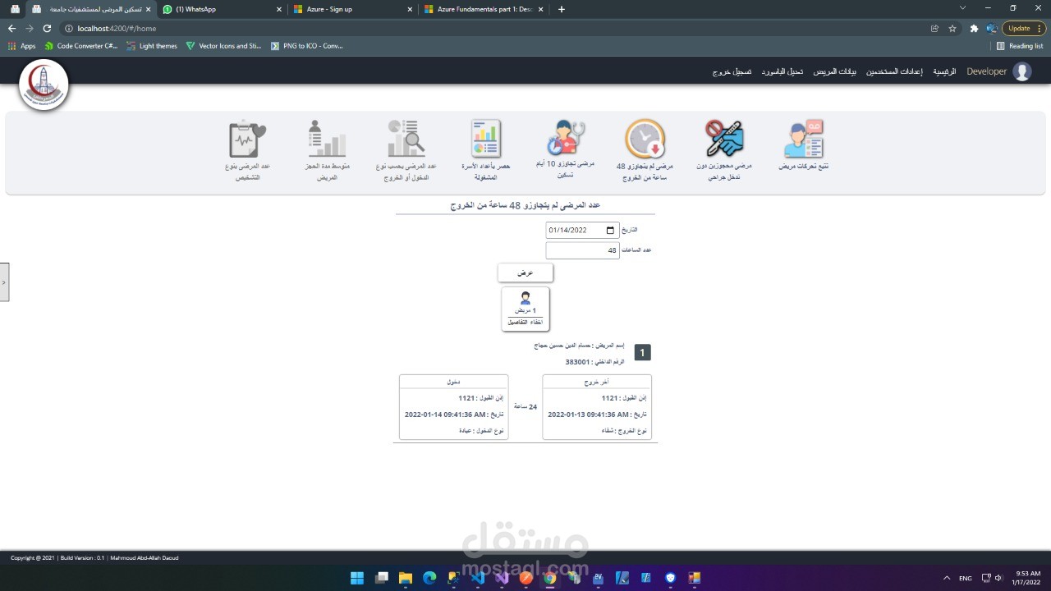This screenshot has width=1051, height=591.
Task: Reload the current page
Action: pyautogui.click(x=47, y=28)
